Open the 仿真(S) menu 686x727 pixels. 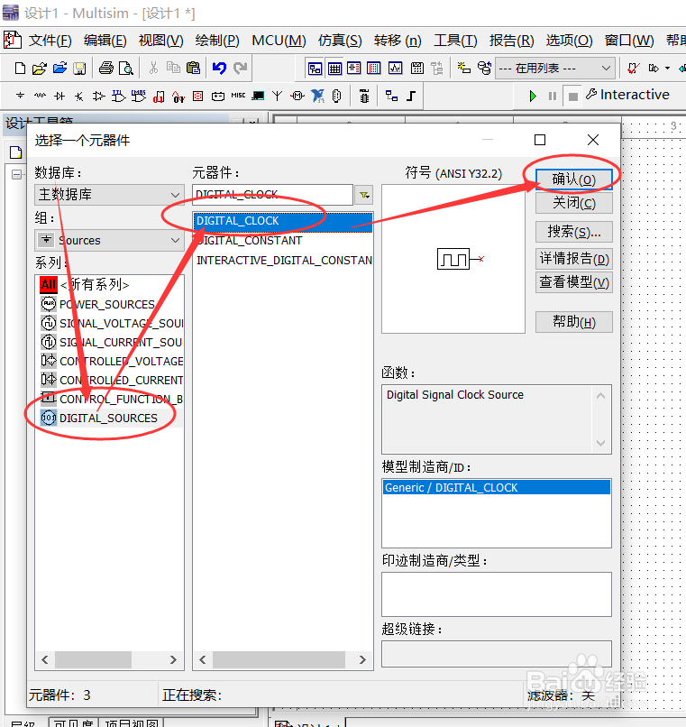coord(340,41)
